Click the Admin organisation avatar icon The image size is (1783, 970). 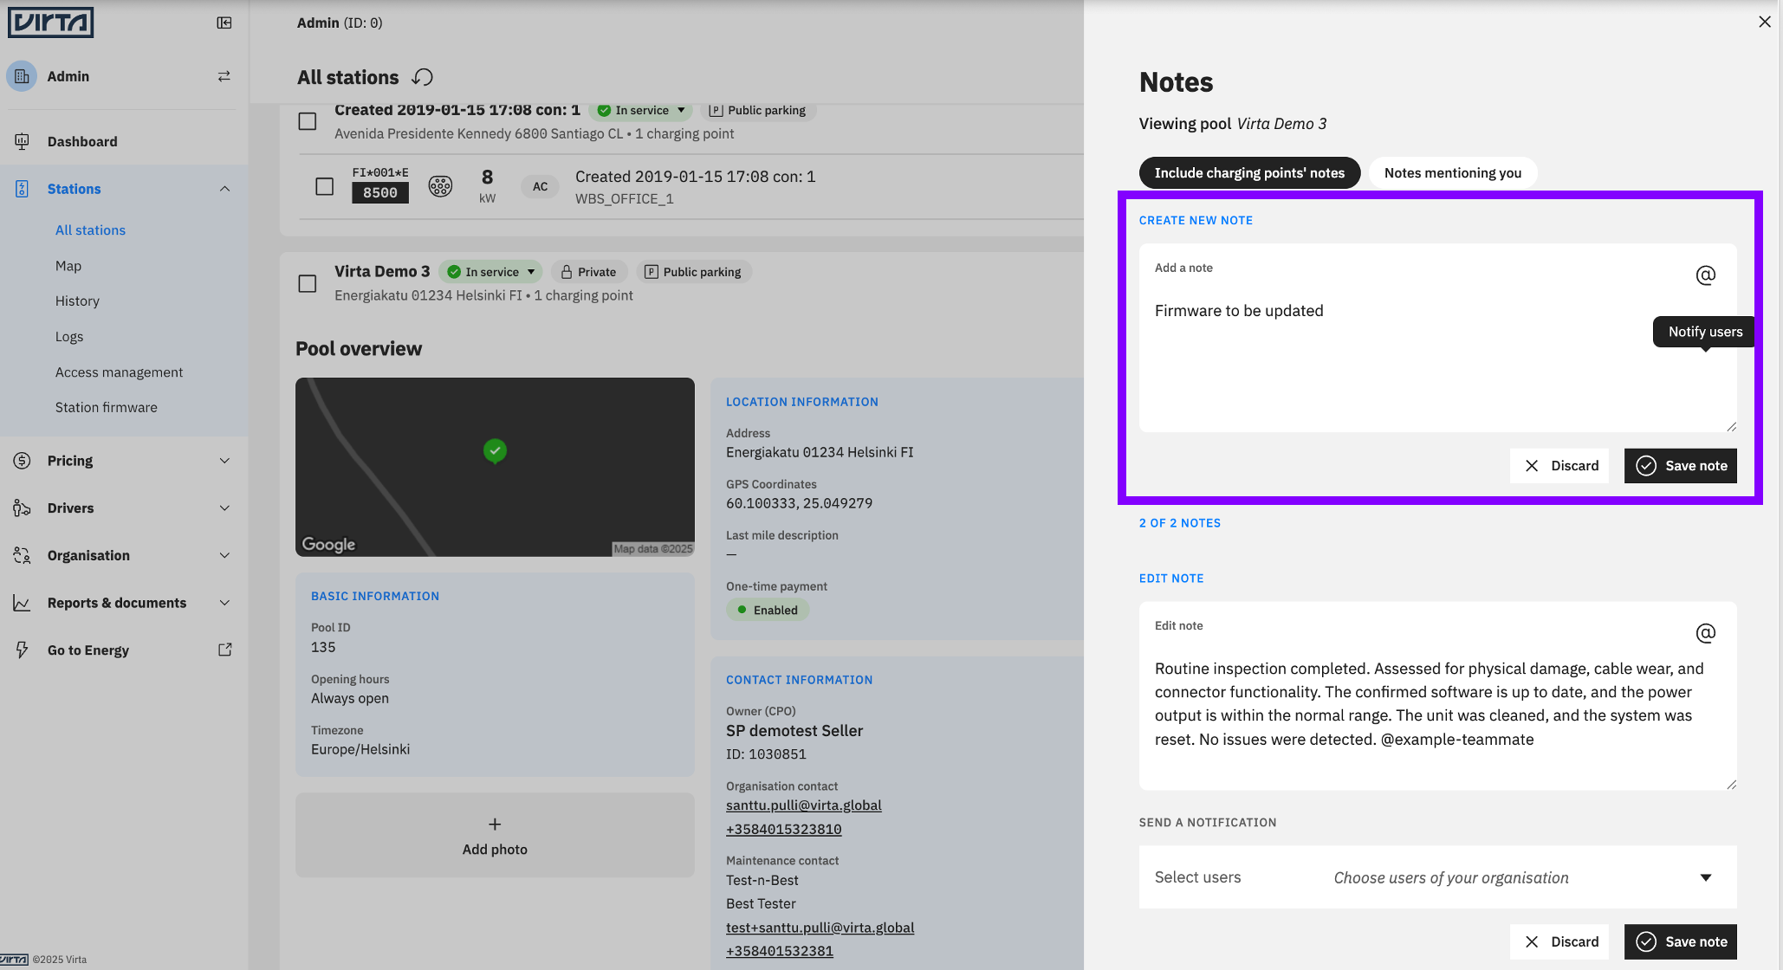22,76
